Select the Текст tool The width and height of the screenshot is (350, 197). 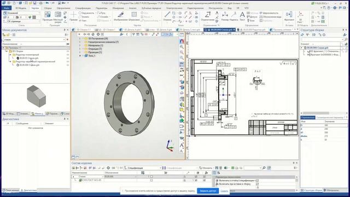click(242, 16)
